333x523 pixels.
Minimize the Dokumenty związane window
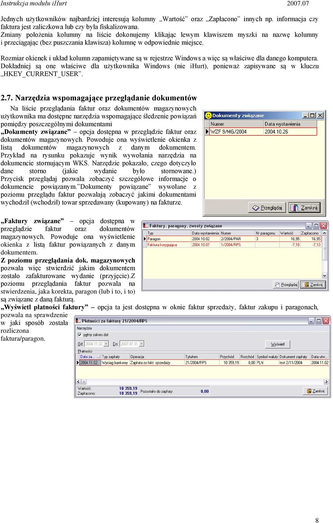click(306, 115)
